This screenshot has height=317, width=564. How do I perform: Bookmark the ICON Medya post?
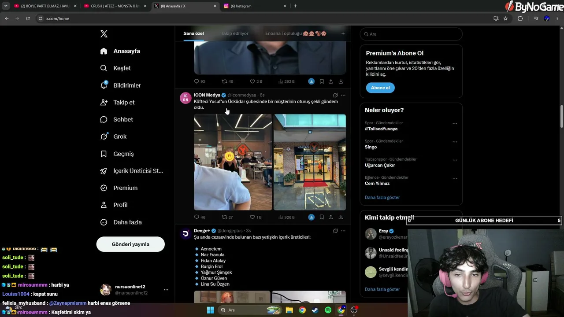pos(322,217)
